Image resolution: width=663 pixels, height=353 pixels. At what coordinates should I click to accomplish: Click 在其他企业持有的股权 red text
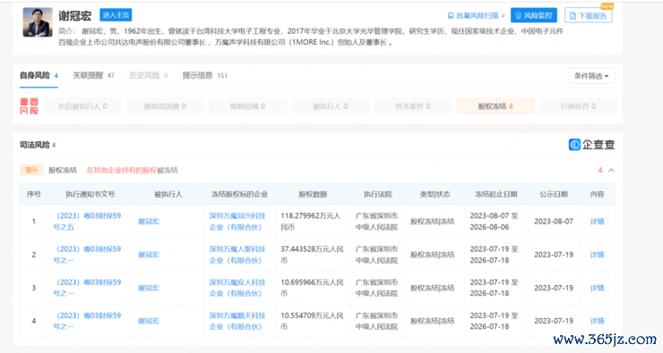(x=121, y=171)
